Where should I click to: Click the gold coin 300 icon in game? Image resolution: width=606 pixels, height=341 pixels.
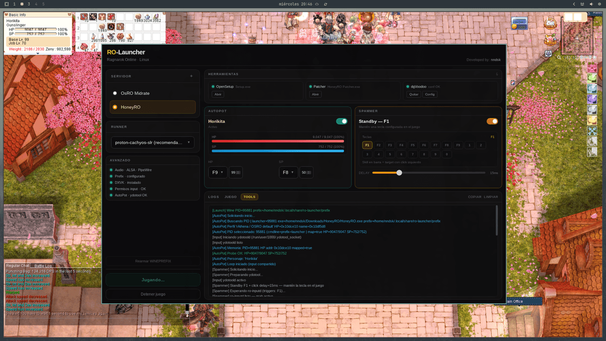pyautogui.click(x=519, y=23)
